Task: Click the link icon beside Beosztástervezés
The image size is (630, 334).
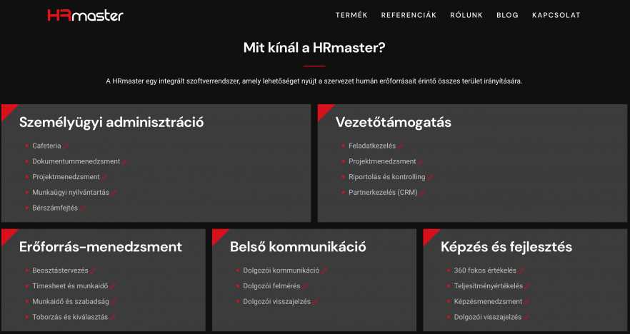Action: pyautogui.click(x=93, y=271)
